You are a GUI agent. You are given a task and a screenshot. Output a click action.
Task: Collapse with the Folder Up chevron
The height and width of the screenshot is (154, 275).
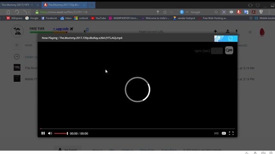17,56
